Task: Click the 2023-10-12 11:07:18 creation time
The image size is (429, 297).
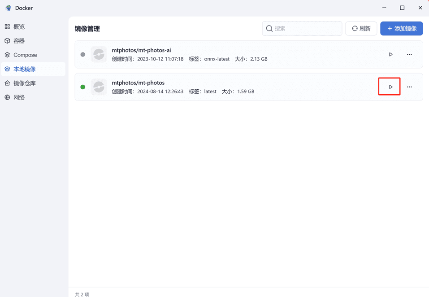Action: 160,59
